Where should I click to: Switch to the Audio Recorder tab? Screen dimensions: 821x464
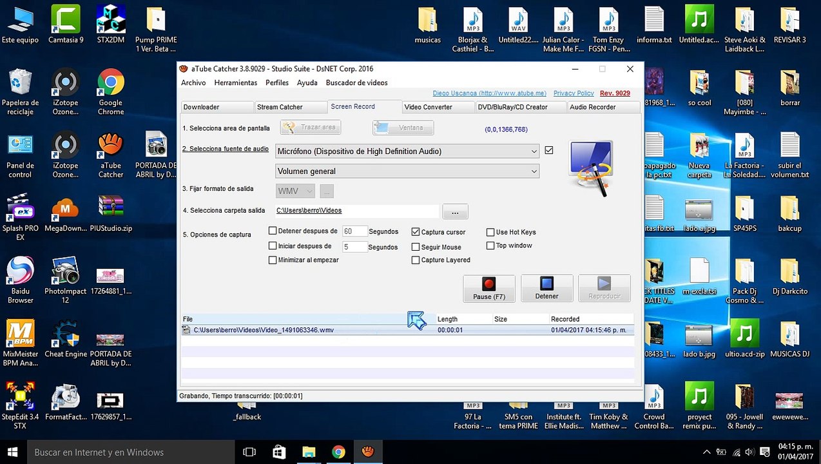(x=604, y=107)
